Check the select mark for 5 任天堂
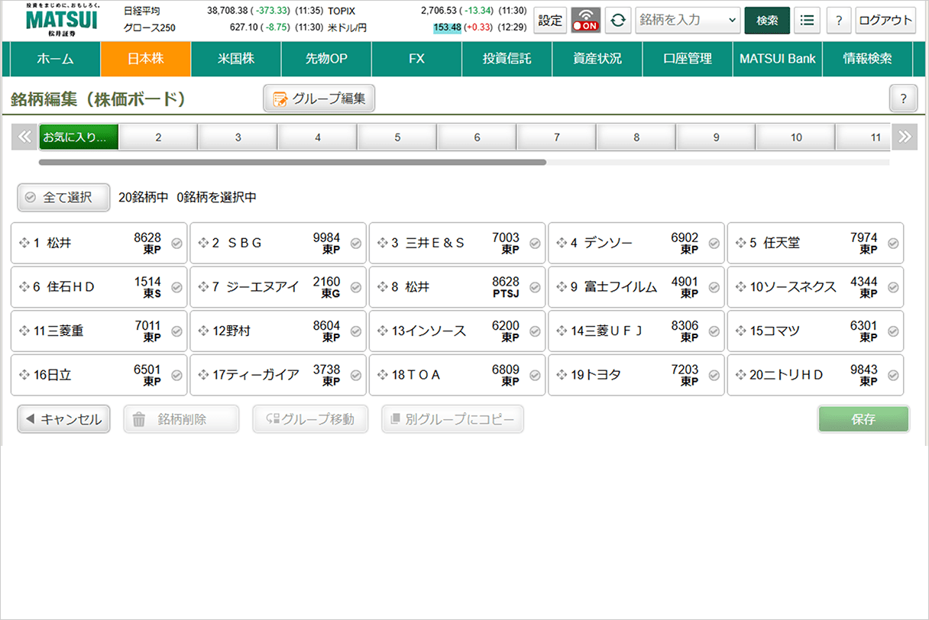Image resolution: width=929 pixels, height=620 pixels. 892,244
